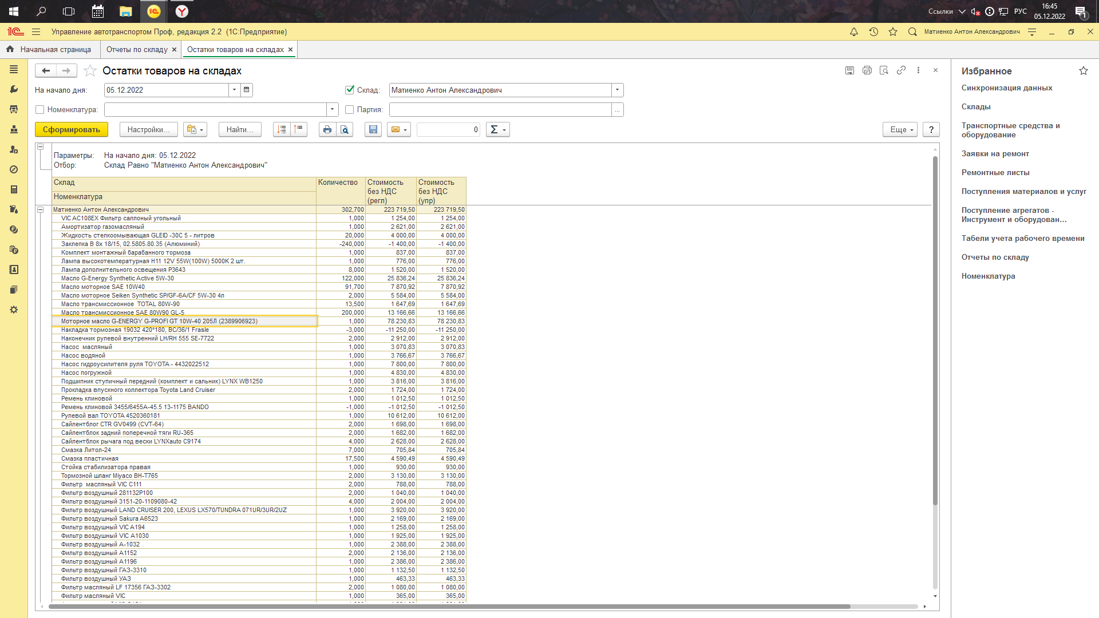Open Синхронизация данных from favorites

point(1007,88)
